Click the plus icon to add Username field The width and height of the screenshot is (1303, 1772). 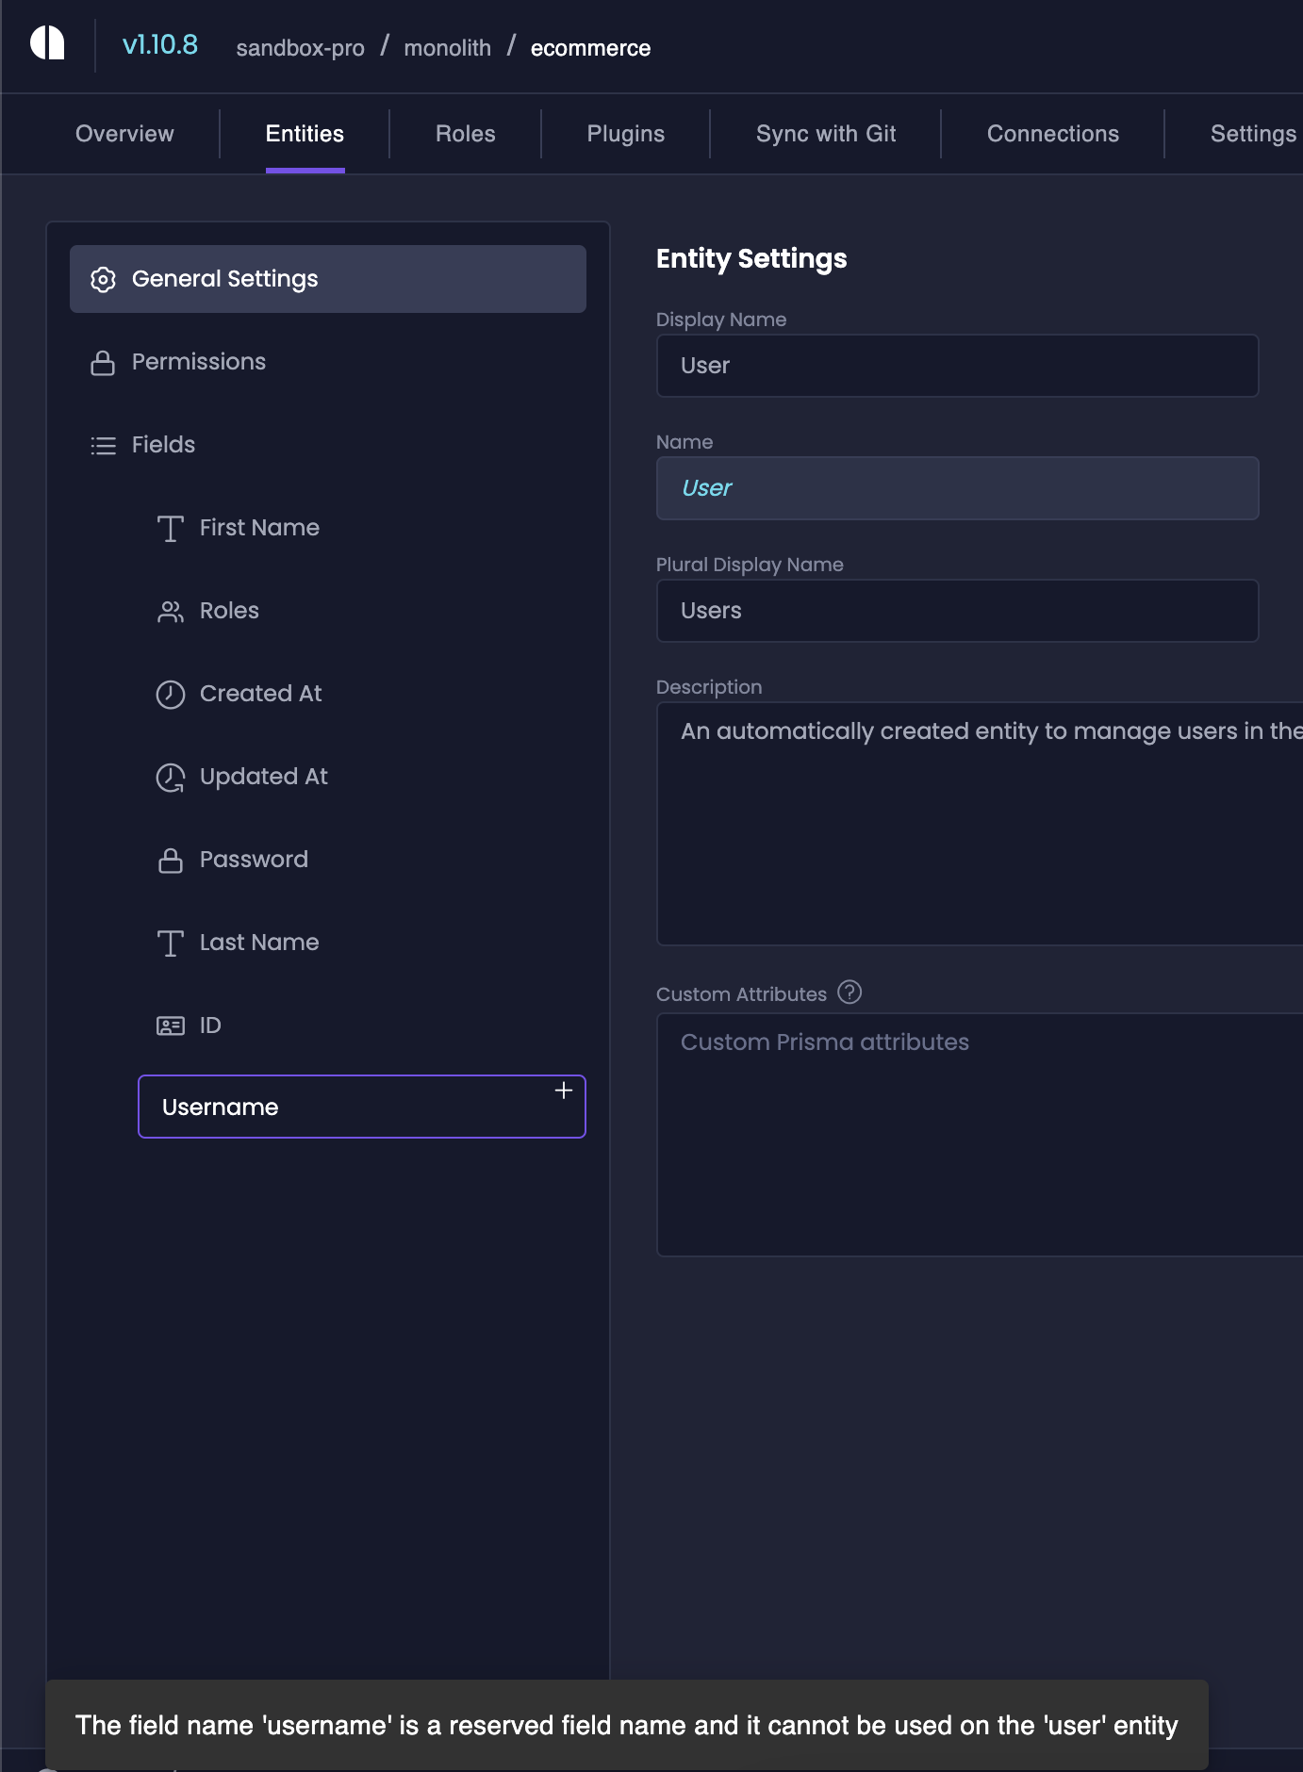tap(564, 1091)
